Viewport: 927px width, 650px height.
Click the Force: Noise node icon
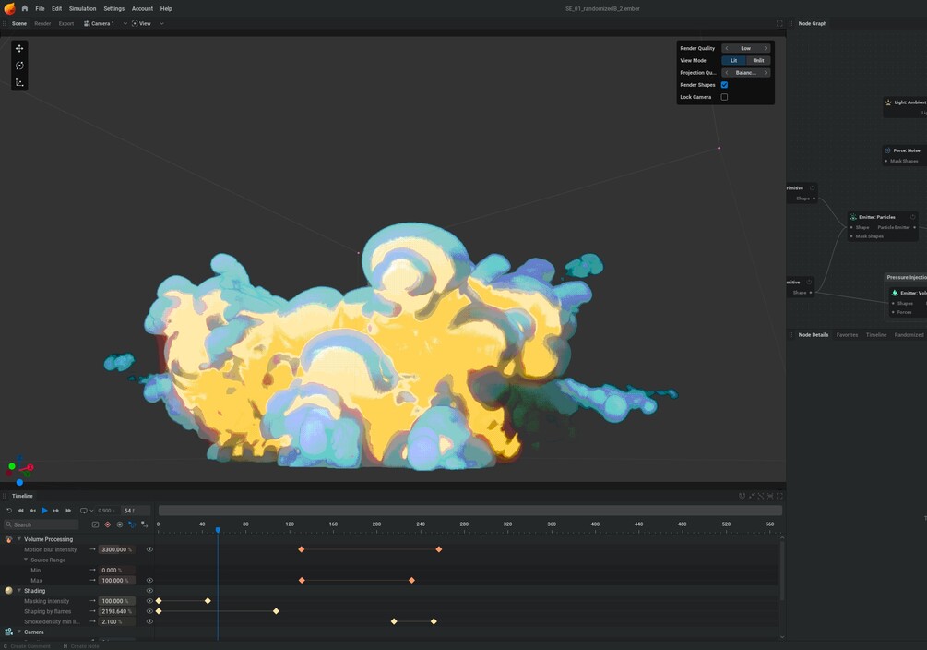[x=888, y=150]
